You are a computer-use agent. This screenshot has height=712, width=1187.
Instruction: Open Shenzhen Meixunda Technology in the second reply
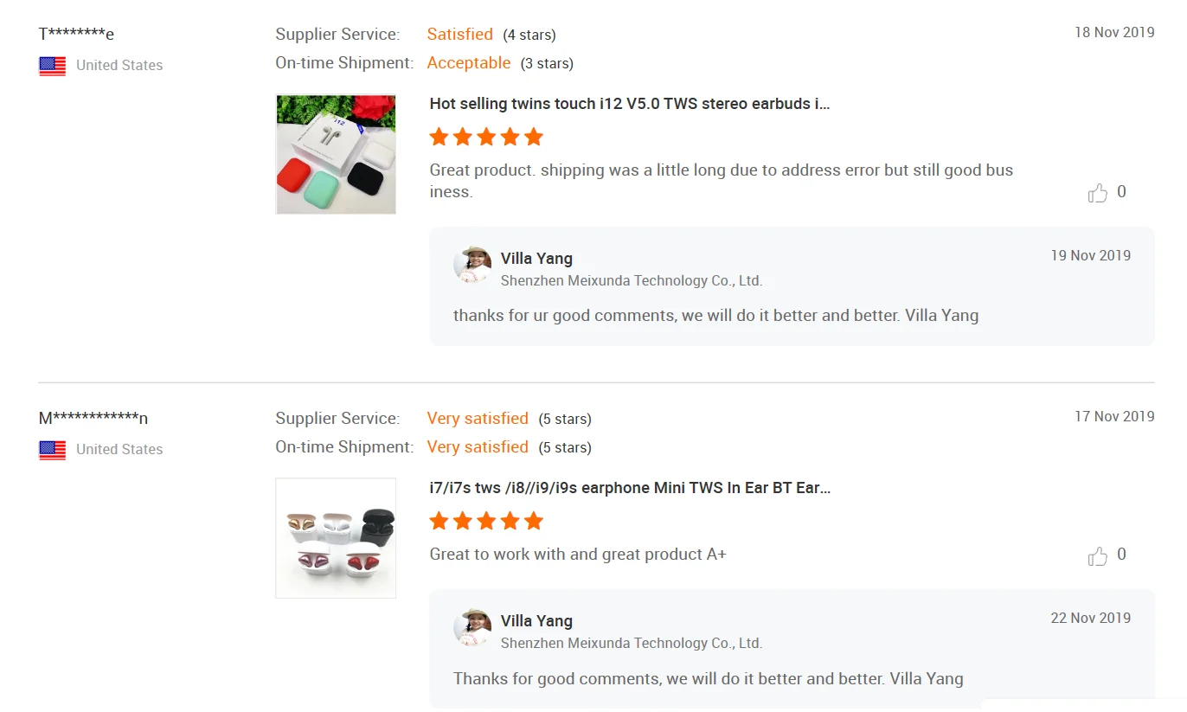tap(632, 644)
